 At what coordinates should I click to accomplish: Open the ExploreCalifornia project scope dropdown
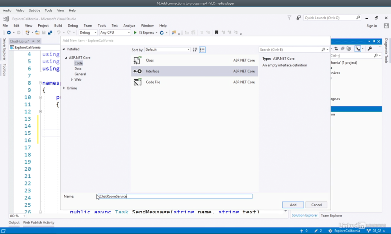click(x=35, y=47)
